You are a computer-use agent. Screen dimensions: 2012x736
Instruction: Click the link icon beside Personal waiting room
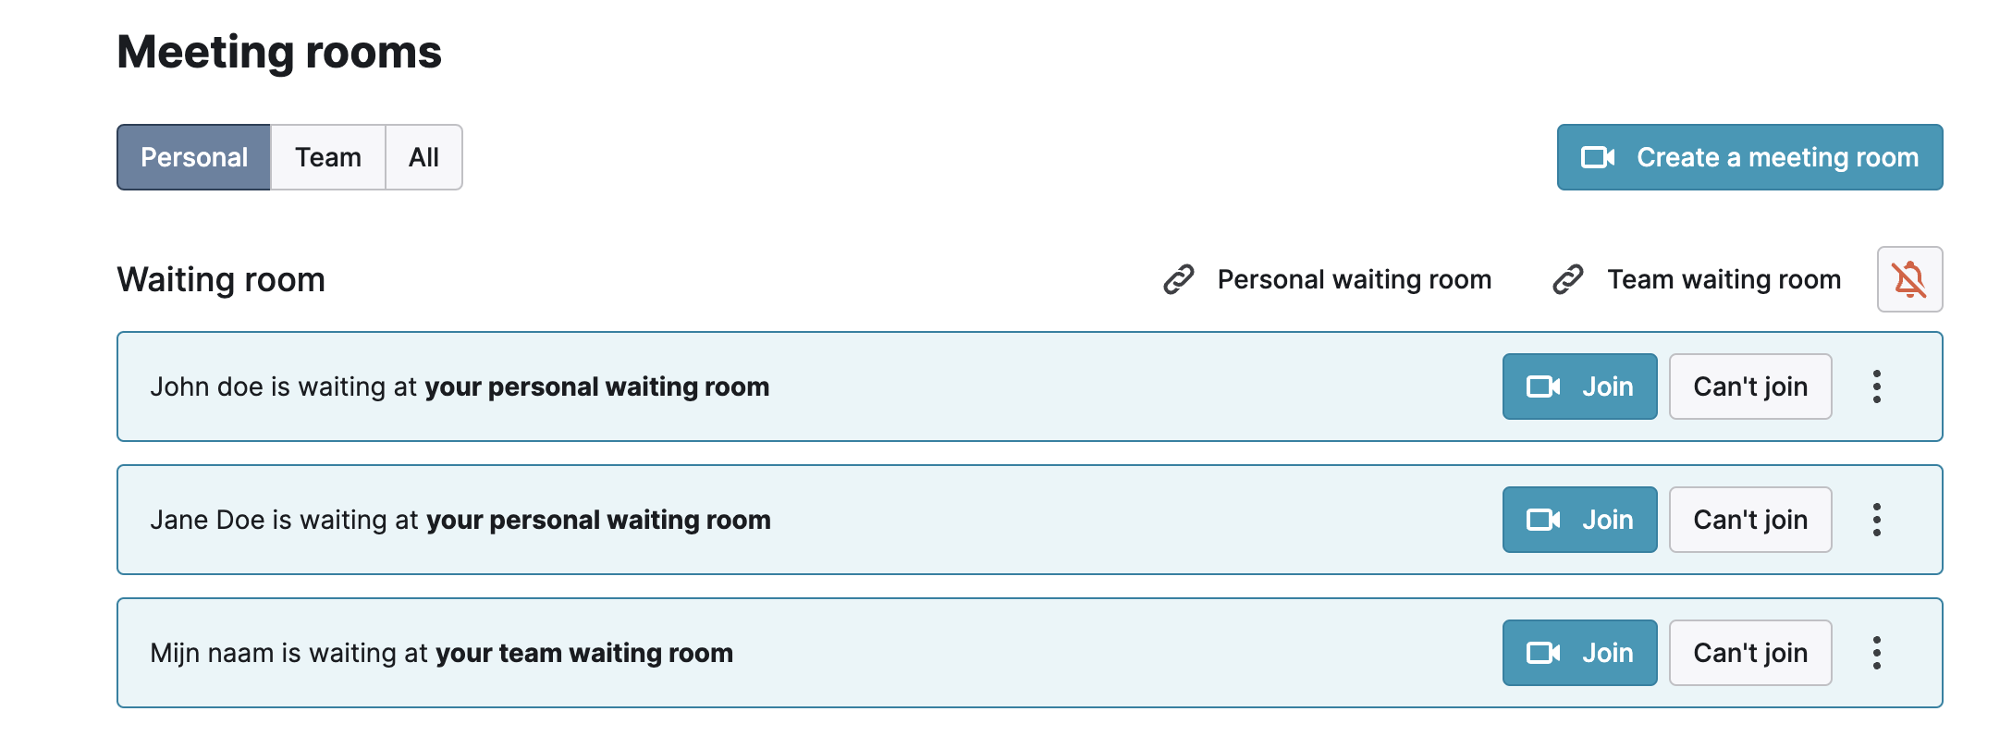pos(1179,279)
